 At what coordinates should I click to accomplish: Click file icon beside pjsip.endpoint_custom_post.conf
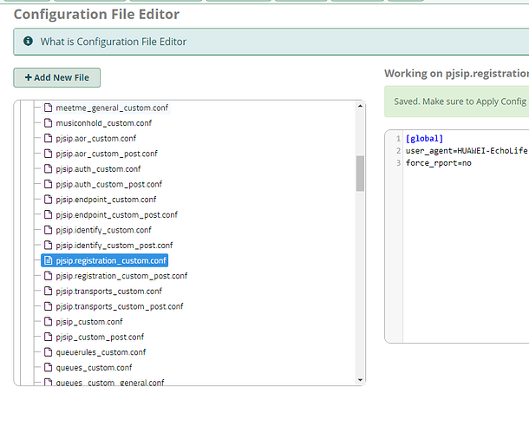(49, 214)
